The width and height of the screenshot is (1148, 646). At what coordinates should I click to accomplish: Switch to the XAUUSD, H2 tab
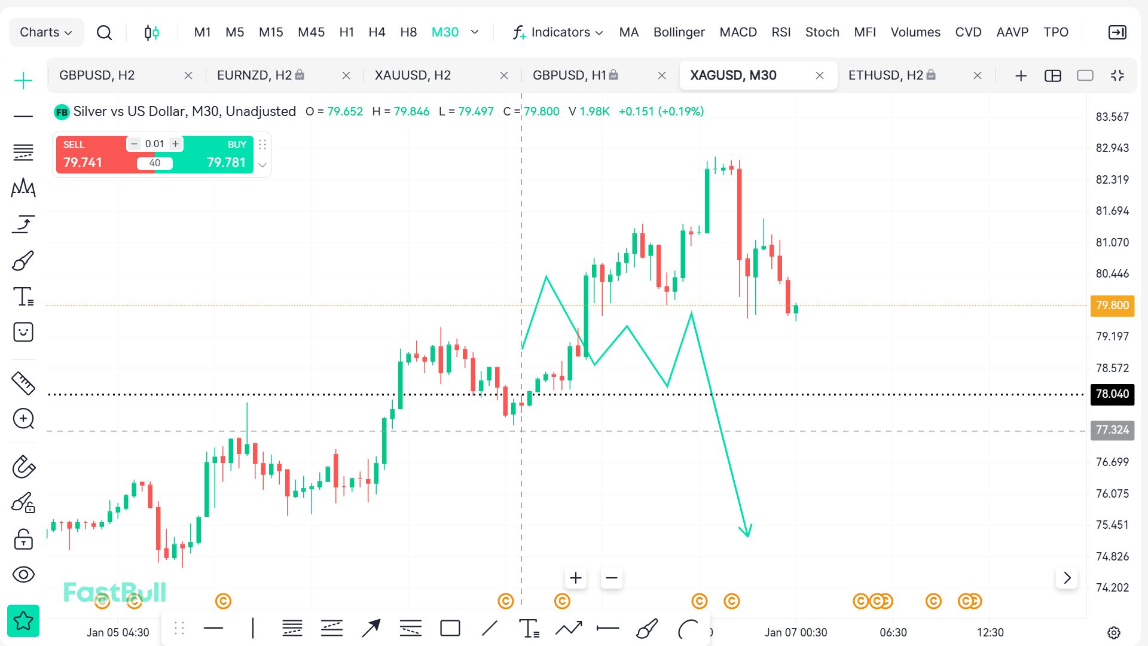click(413, 75)
